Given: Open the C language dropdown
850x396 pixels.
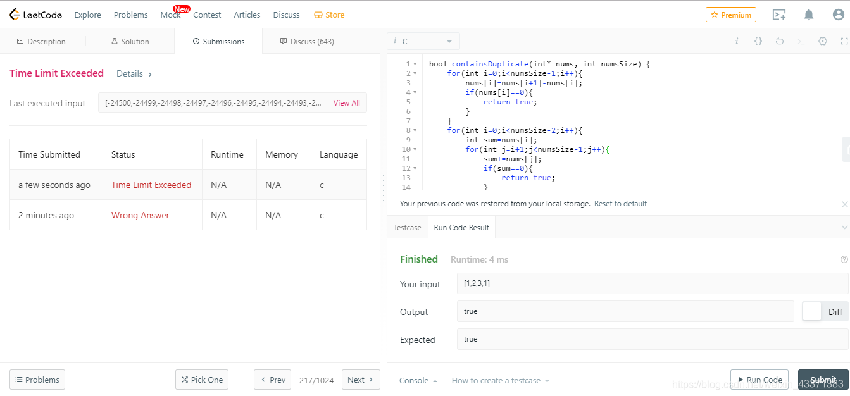Looking at the screenshot, I should click(423, 41).
